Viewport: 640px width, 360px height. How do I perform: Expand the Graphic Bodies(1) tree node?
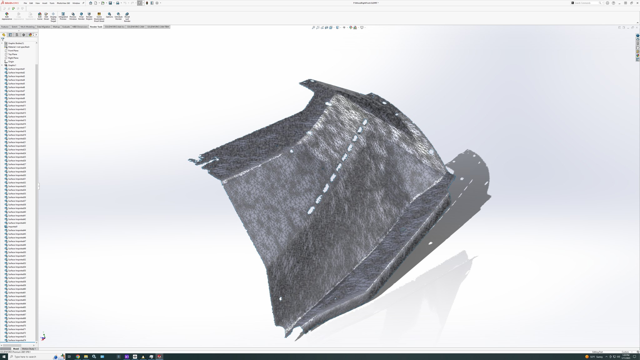(x=2, y=43)
